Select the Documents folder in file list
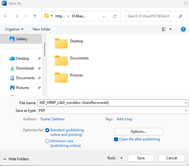The height and width of the screenshot is (166, 189). click(x=72, y=60)
